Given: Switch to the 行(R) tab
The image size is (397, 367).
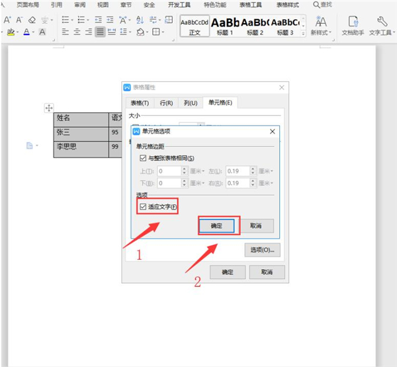Looking at the screenshot, I should coord(166,102).
